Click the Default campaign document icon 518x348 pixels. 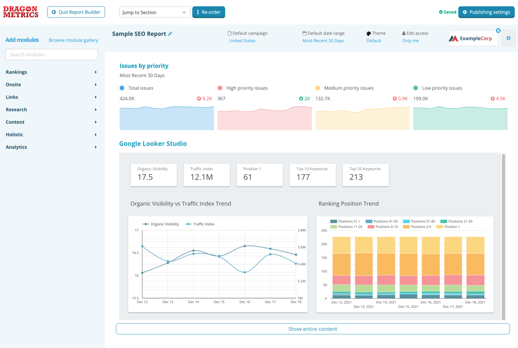tap(230, 33)
